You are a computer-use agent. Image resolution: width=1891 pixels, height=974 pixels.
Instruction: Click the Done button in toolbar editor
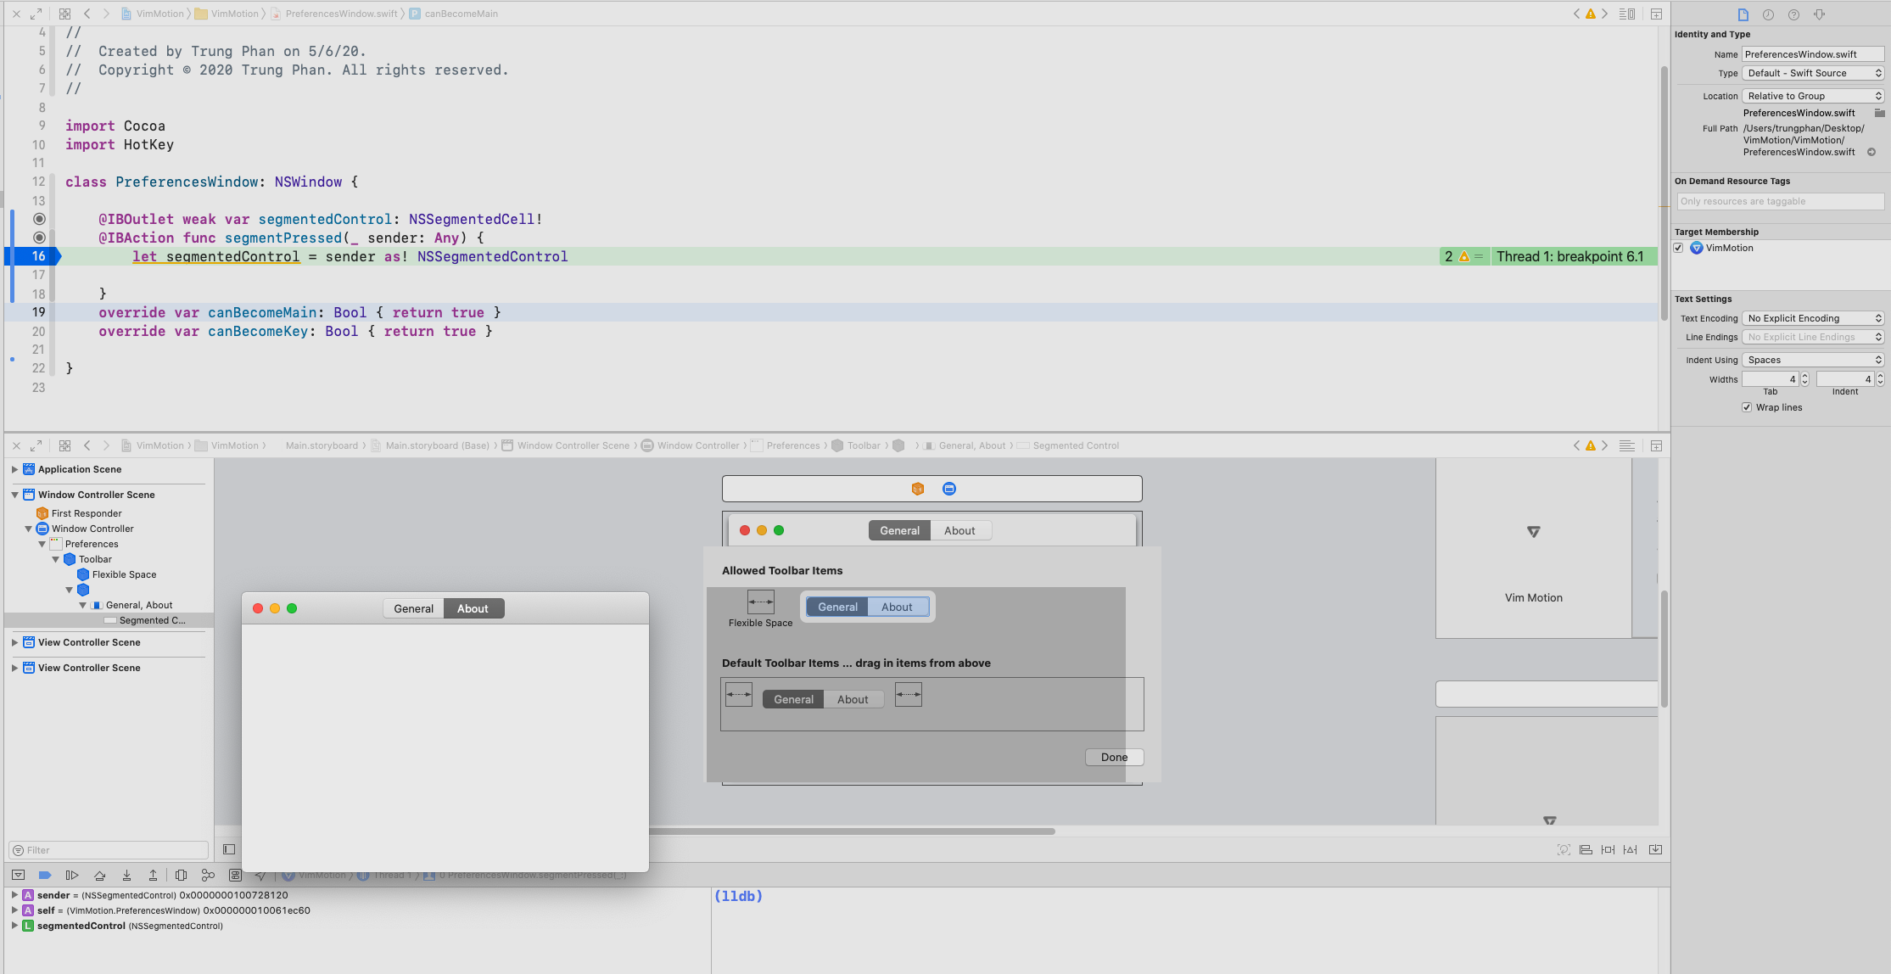1114,757
